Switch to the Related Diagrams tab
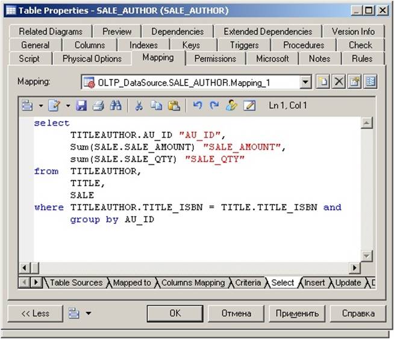 (51, 32)
